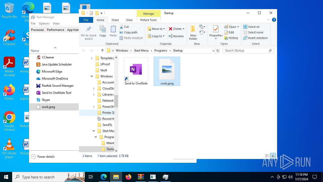
Task: Click Fewer details in Task Manager
Action: (43, 157)
